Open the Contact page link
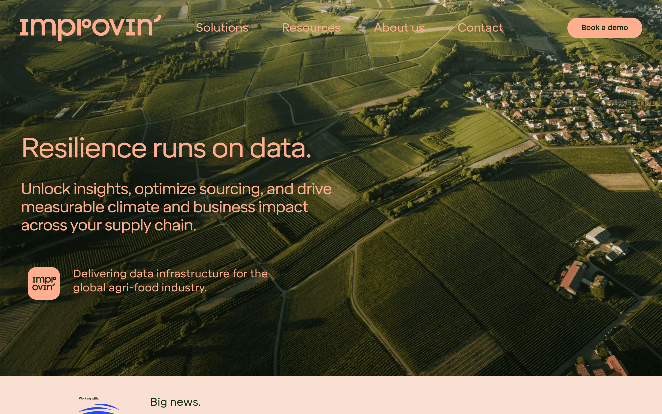The width and height of the screenshot is (662, 414). [x=480, y=28]
